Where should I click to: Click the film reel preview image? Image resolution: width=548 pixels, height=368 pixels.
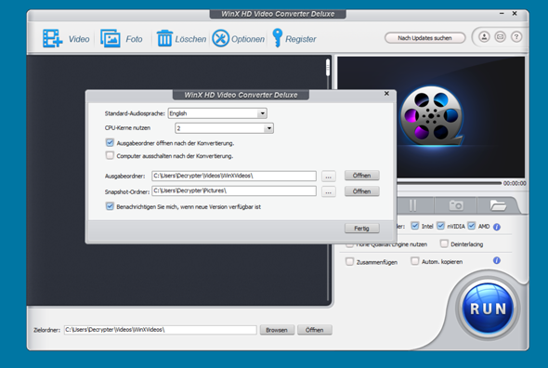pyautogui.click(x=431, y=117)
